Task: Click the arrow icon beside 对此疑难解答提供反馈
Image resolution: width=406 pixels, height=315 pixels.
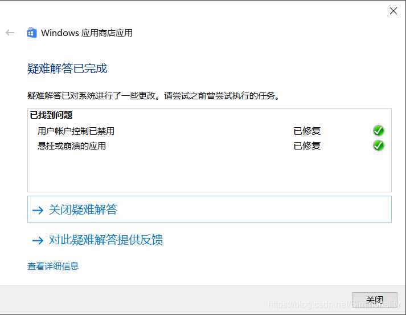Action: pyautogui.click(x=38, y=240)
